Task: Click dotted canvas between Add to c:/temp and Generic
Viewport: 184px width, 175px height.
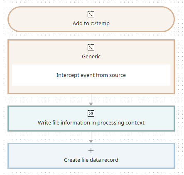Action: (91, 36)
